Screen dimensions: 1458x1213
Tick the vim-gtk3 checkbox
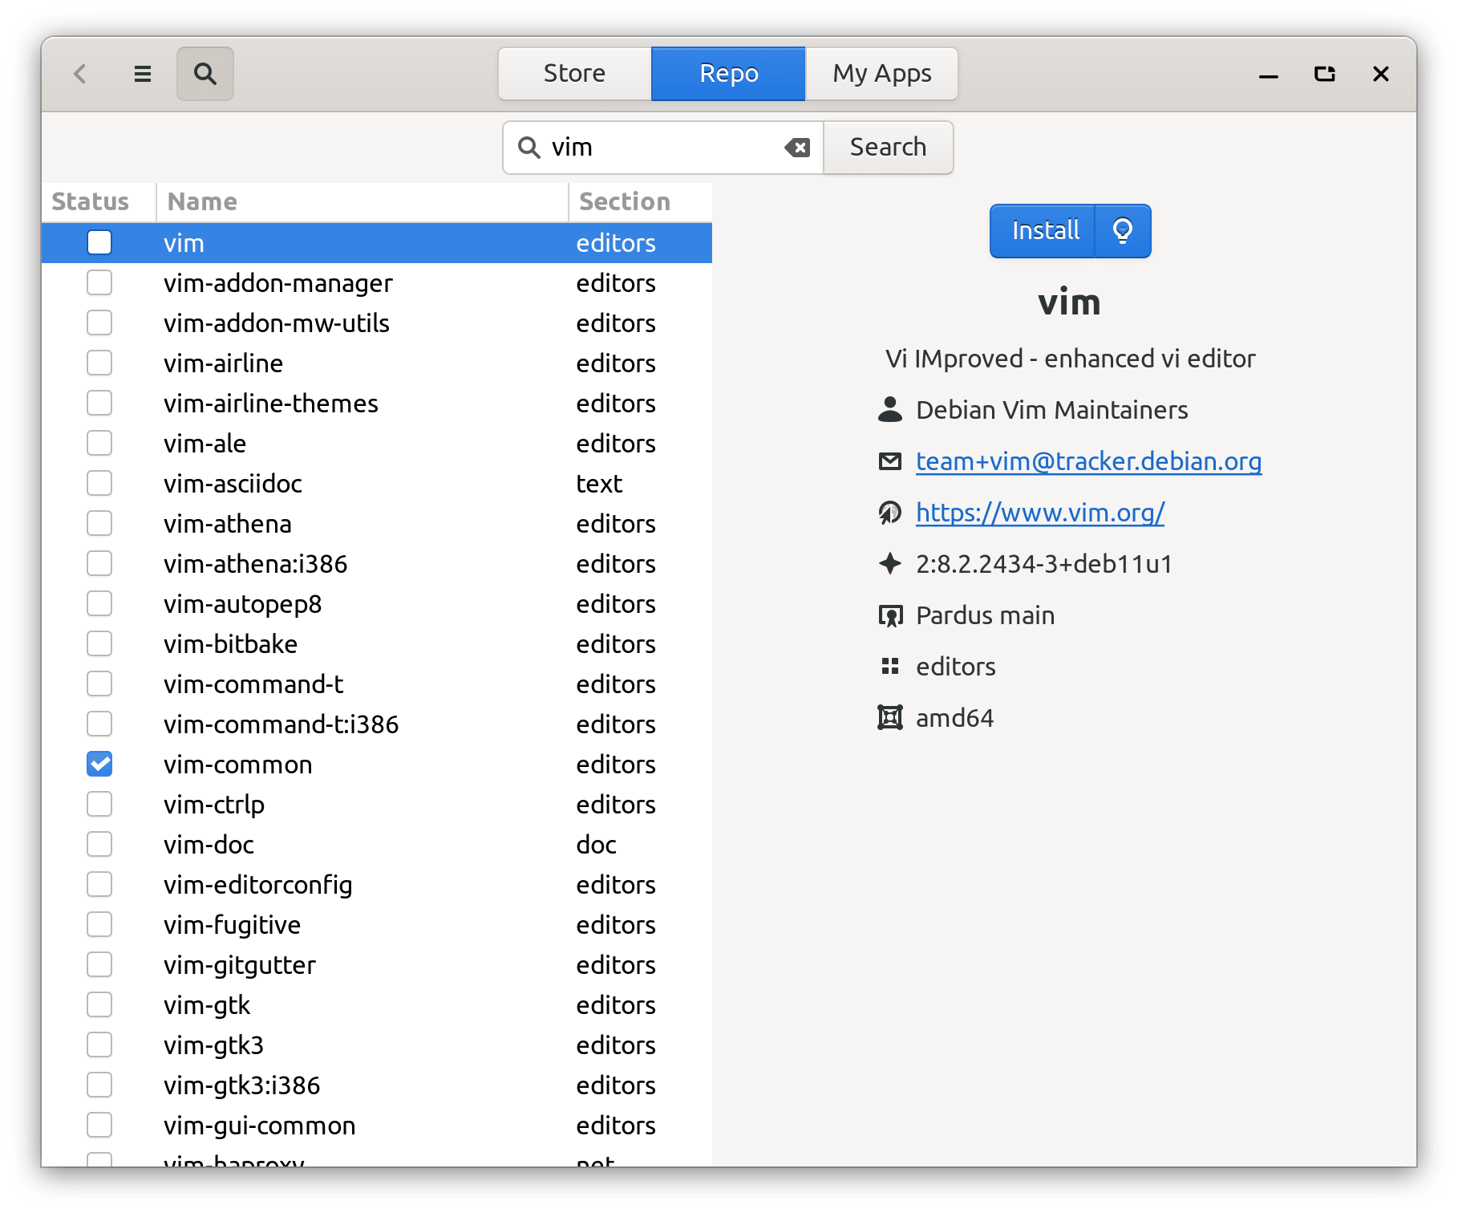99,1045
